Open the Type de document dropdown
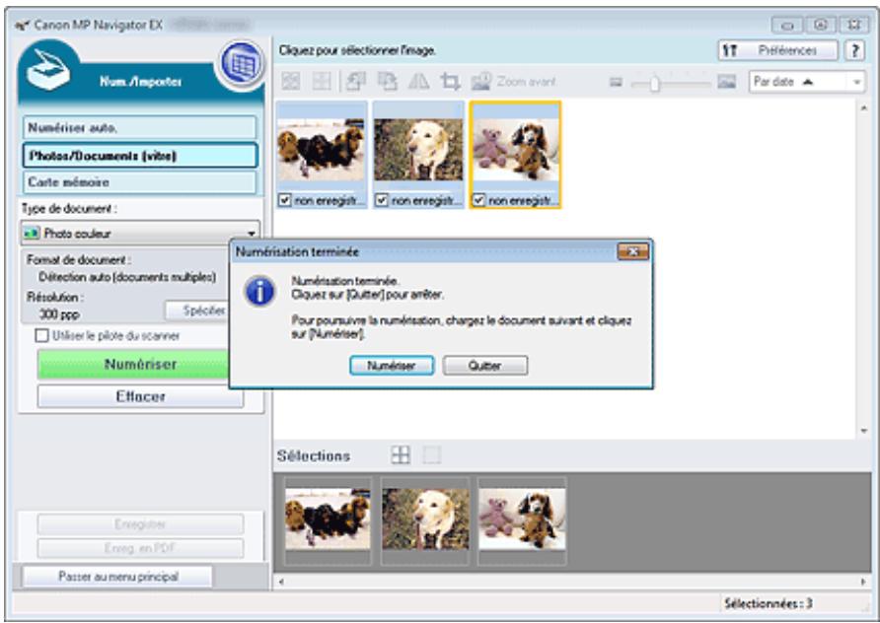The height and width of the screenshot is (623, 880). click(140, 234)
